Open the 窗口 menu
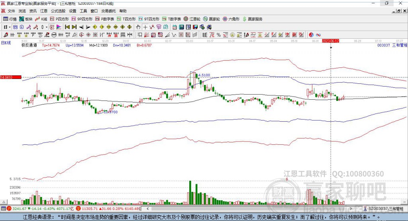This screenshot has height=221, width=408. (94, 11)
